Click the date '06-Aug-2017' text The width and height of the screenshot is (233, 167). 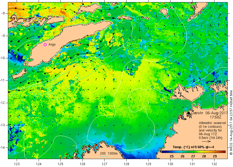(x=217, y=113)
